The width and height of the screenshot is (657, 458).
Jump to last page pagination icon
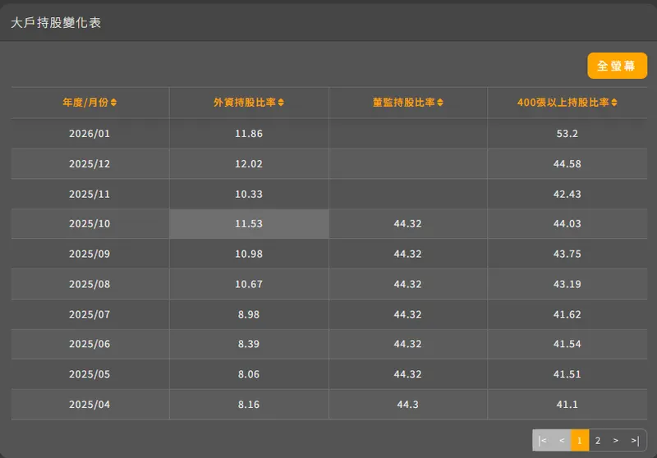(x=635, y=441)
